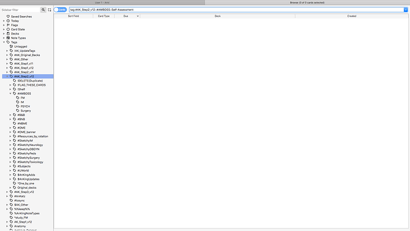Viewport: 410px width, 231px height.
Task: Sort by the Deck column header
Action: [x=217, y=16]
